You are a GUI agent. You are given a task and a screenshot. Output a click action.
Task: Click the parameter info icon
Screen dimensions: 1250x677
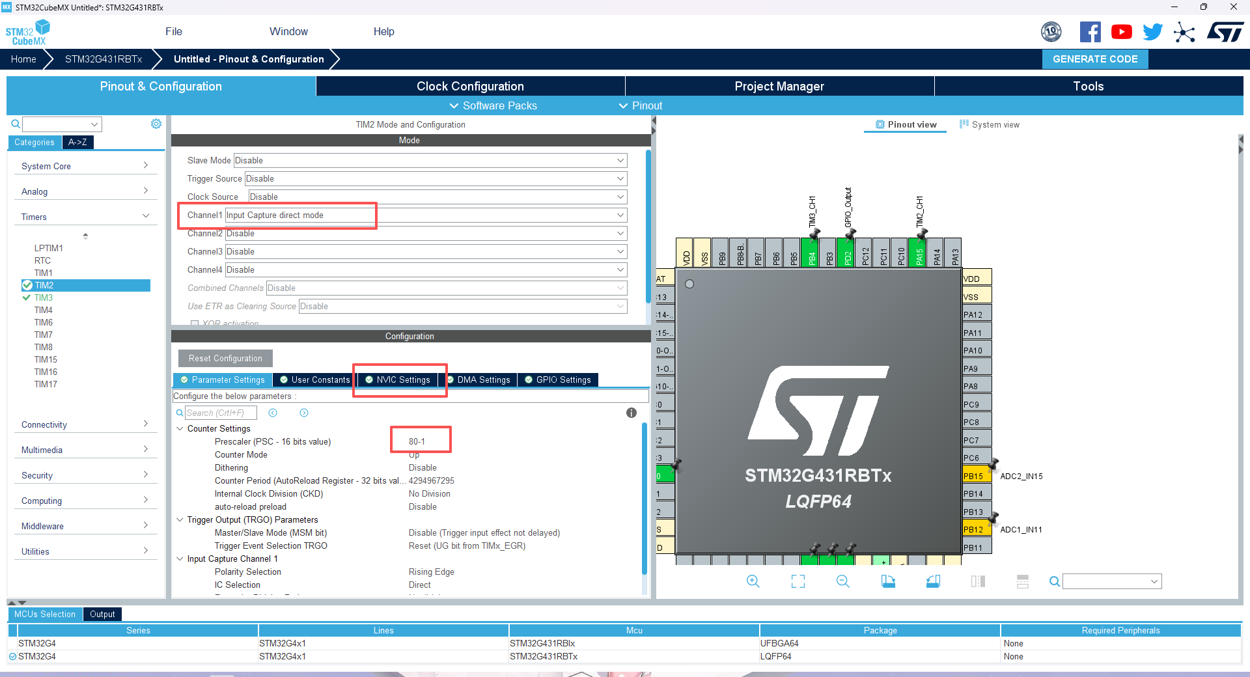632,413
